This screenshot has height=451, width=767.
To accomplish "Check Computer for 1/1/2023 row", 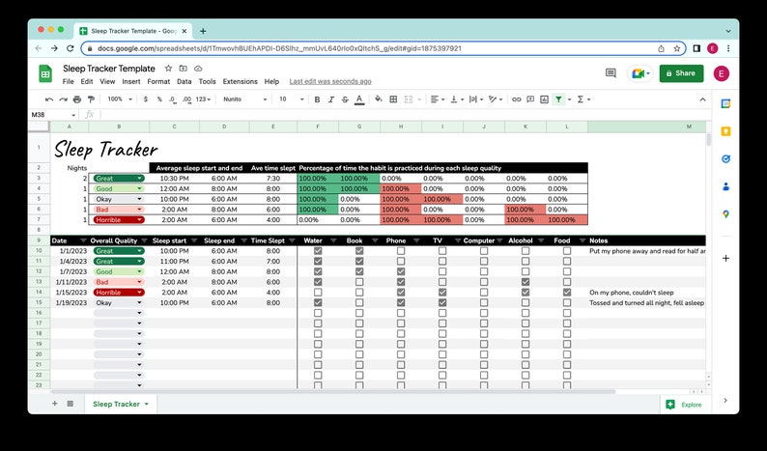I will [484, 251].
